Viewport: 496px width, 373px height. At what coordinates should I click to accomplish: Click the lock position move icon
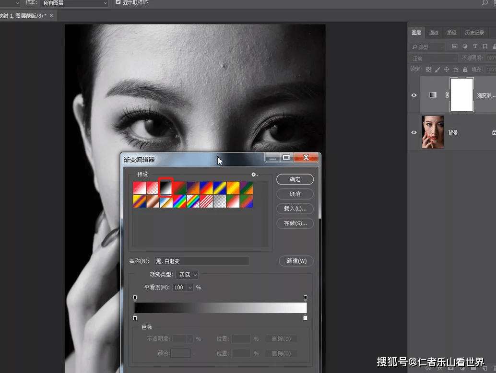click(x=446, y=69)
